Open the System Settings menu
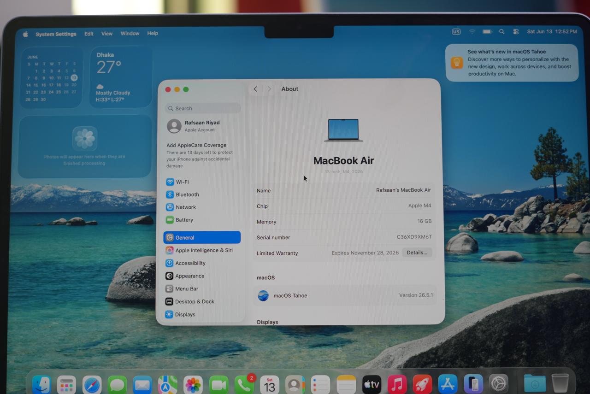 click(56, 34)
